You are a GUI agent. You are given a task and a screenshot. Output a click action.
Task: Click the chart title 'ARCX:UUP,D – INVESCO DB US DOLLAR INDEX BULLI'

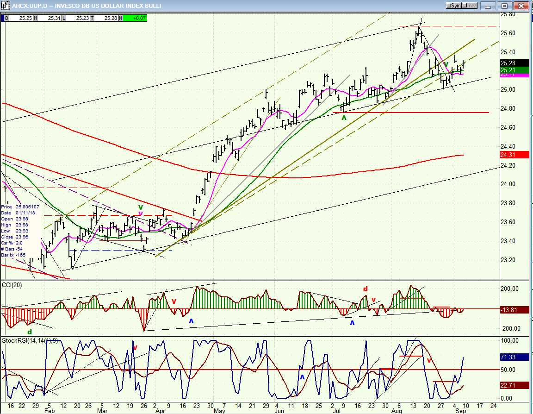click(87, 6)
